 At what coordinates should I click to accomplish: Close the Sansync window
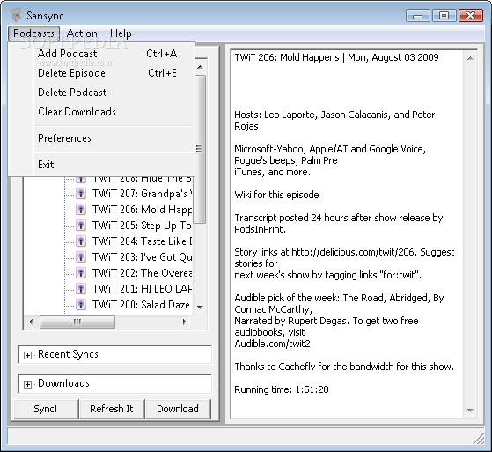(470, 16)
